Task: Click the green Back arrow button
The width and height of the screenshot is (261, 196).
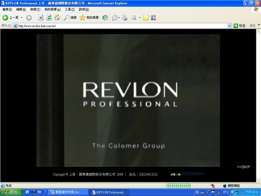Action: pyautogui.click(x=5, y=18)
